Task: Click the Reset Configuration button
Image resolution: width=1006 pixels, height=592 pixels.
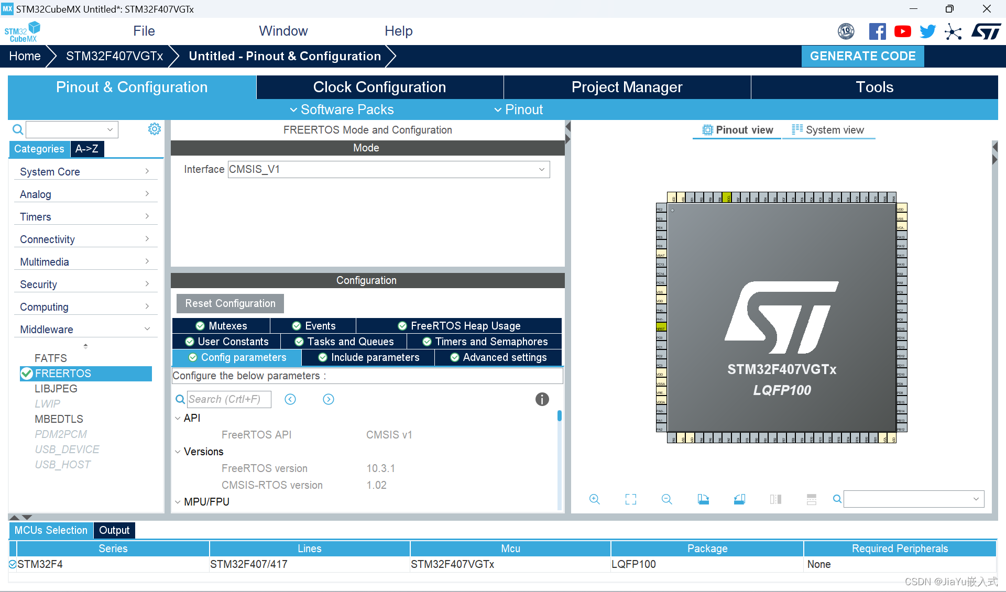Action: (231, 304)
